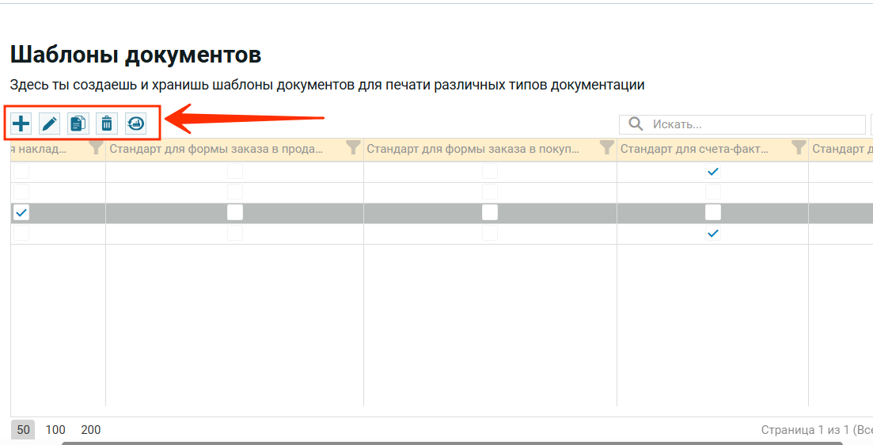This screenshot has width=873, height=445.
Task: Uncheck the checked box in highlighted row's first column
Action: pyautogui.click(x=21, y=212)
